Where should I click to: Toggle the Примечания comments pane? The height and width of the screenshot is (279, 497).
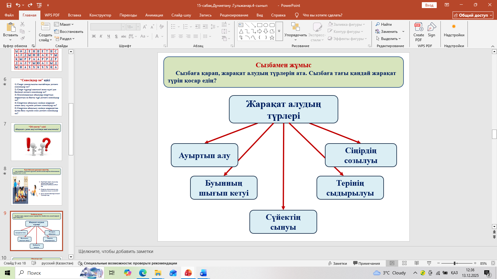tap(367, 263)
